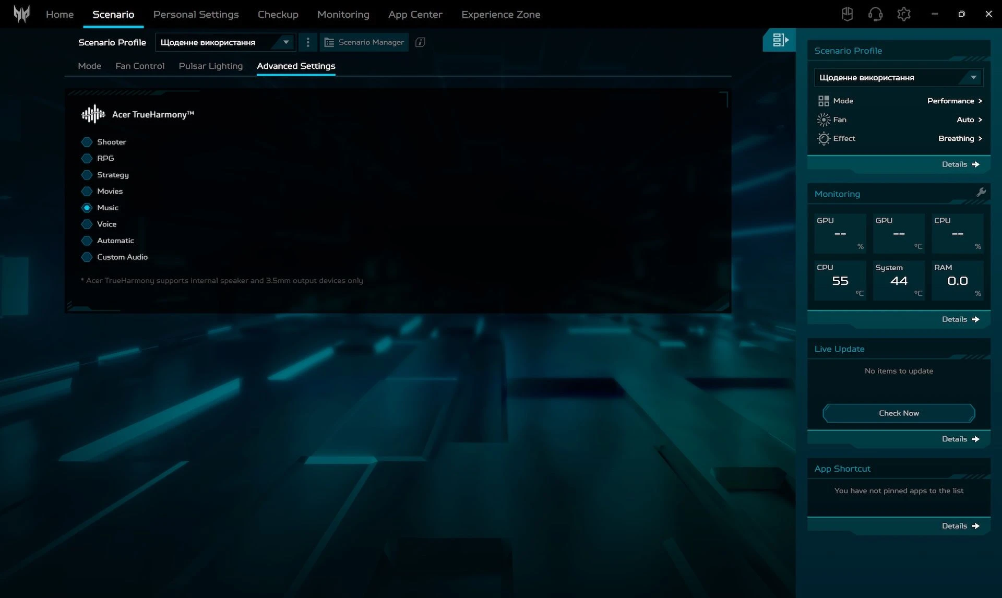The width and height of the screenshot is (1002, 598).
Task: Click the CPU temperature tile showing 55
Action: coord(840,280)
